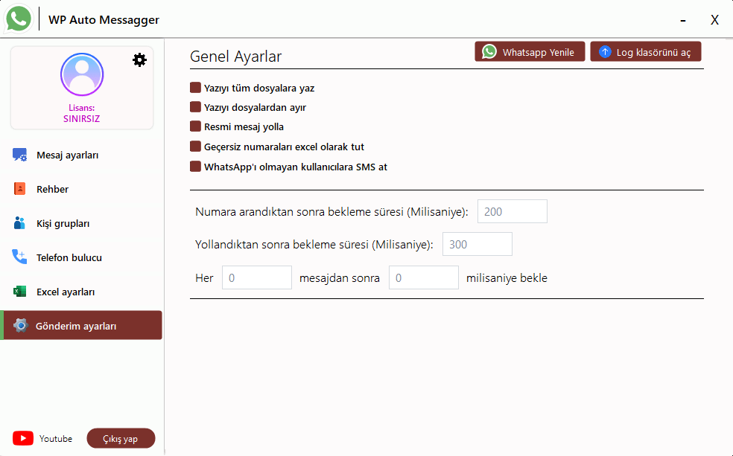Enable SMS for users without WhatsApp
733x456 pixels.
(195, 167)
